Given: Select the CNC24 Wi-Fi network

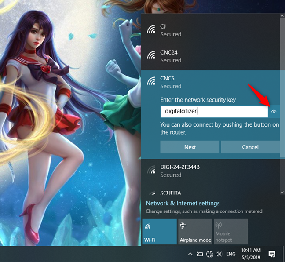Looking at the screenshot, I should tap(211, 57).
